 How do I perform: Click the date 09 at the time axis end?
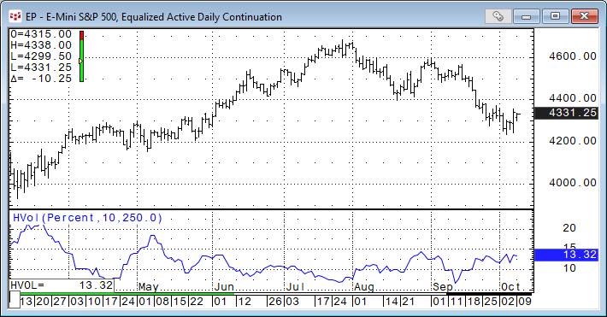coord(525,301)
